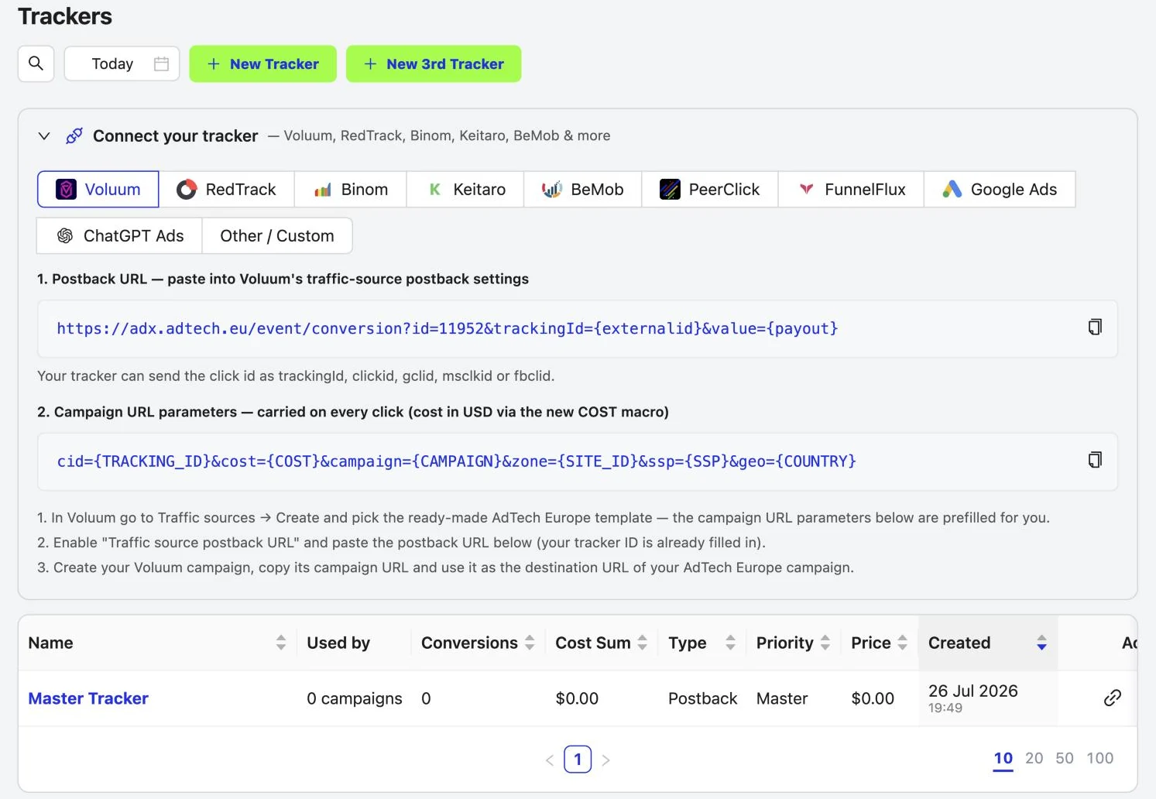Click the campaign URL parameters string
Viewport: 1156px width, 799px height.
click(x=457, y=461)
